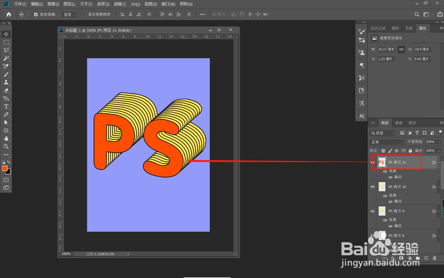Open the Layers panel flyout menu
Screen dimensions: 444x278
point(442,123)
